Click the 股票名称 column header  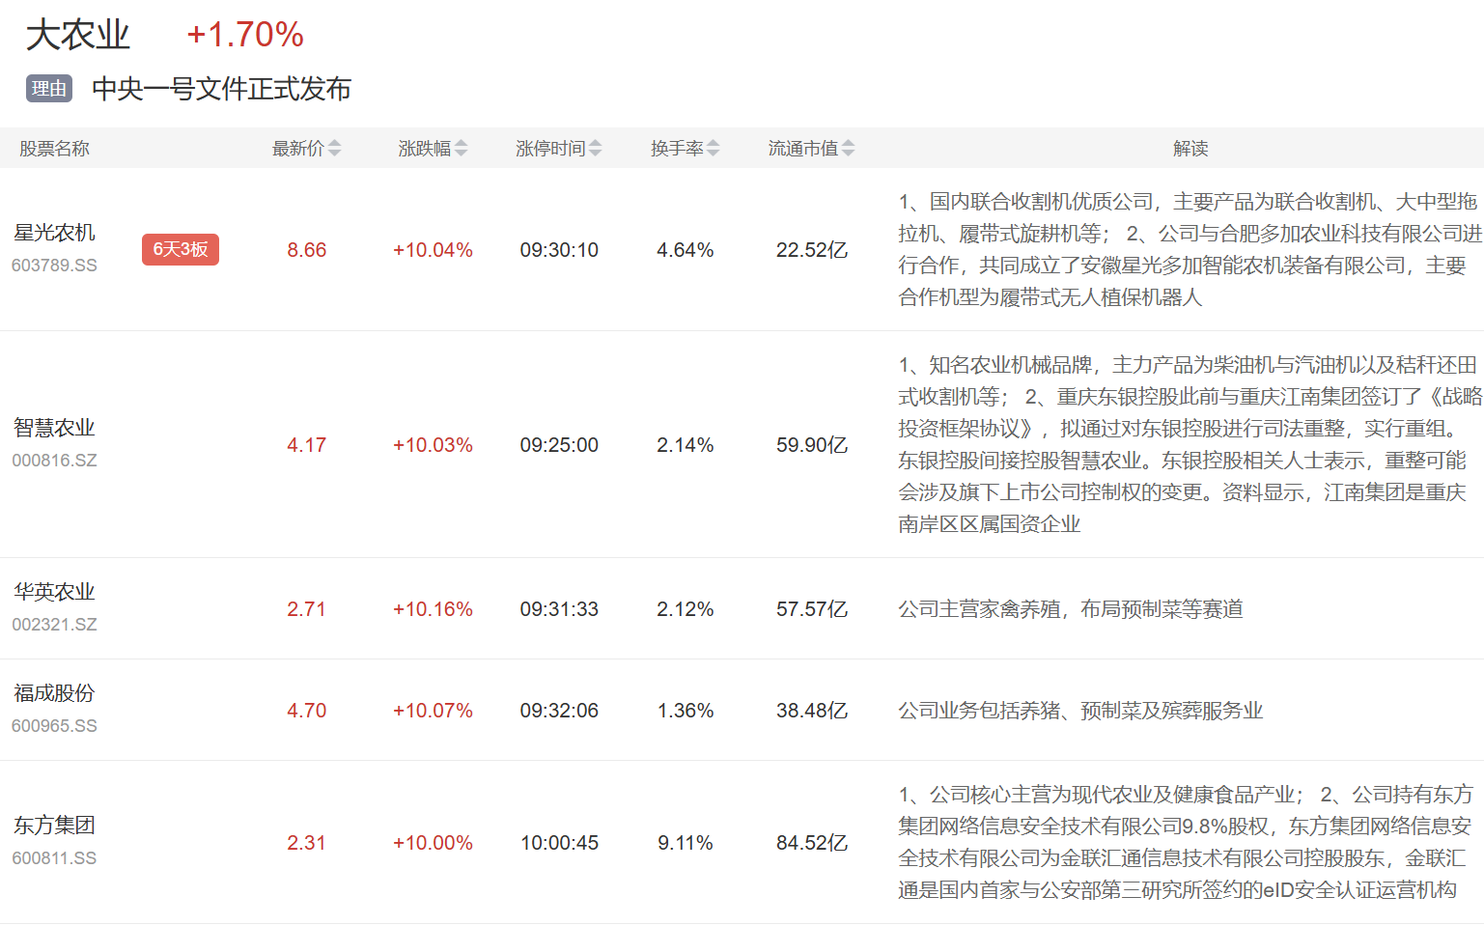(54, 149)
